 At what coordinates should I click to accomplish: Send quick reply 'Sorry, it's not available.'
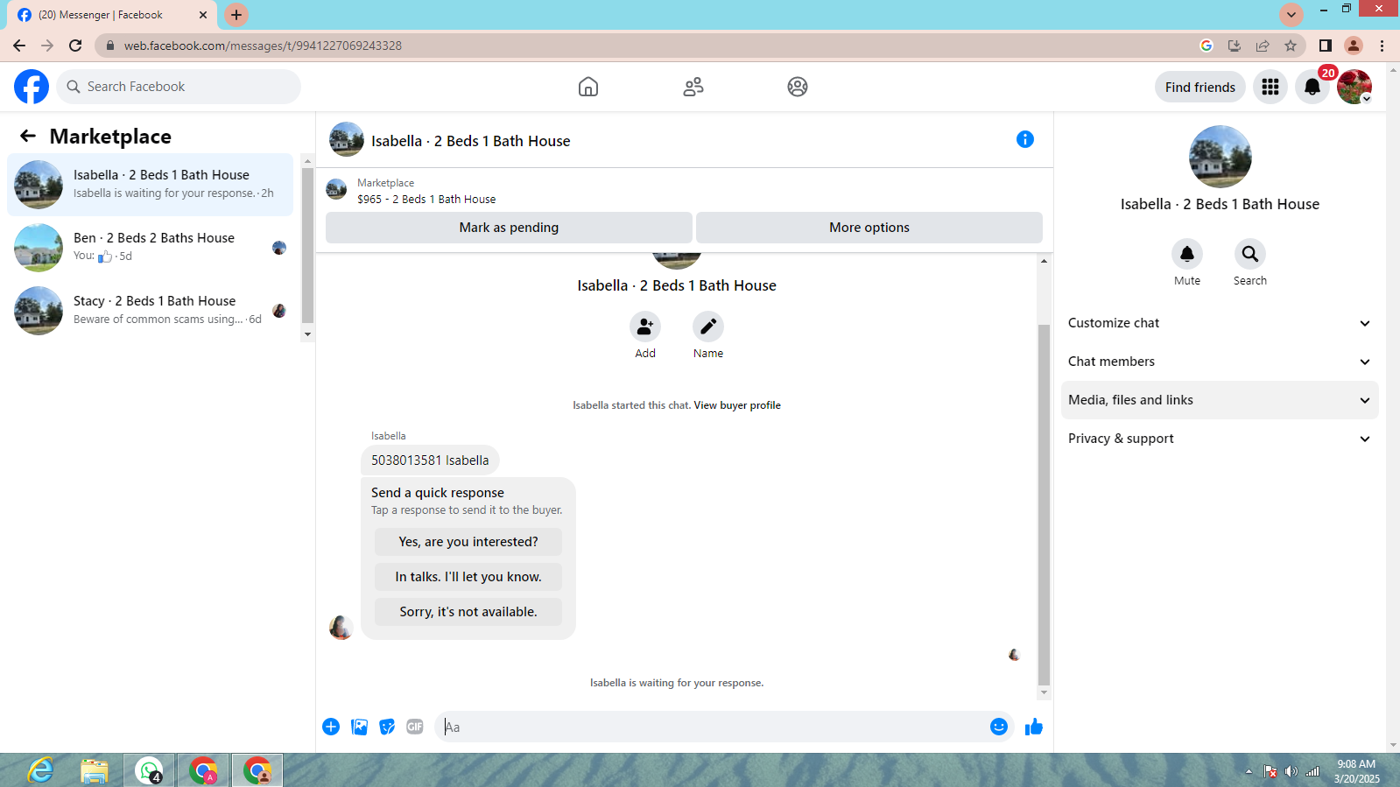468,612
